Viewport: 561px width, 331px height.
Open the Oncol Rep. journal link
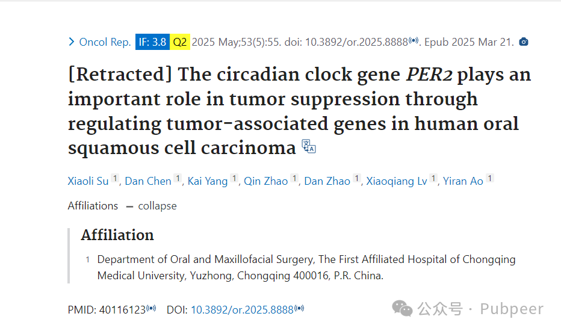click(105, 42)
